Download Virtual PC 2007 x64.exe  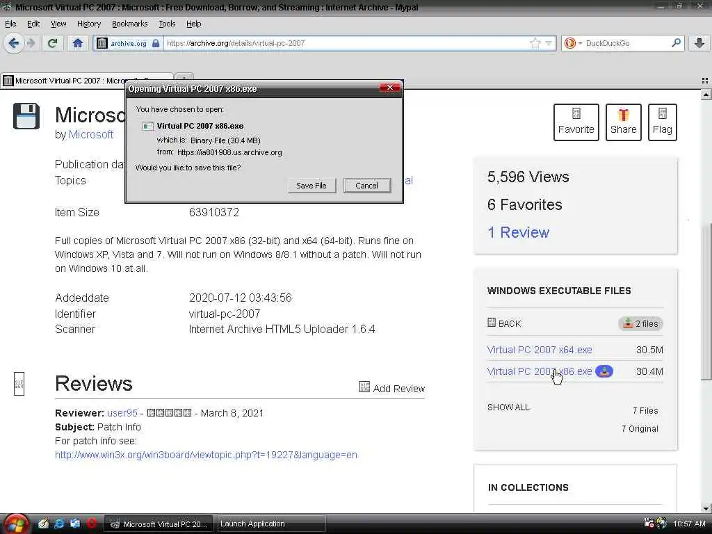coord(540,350)
